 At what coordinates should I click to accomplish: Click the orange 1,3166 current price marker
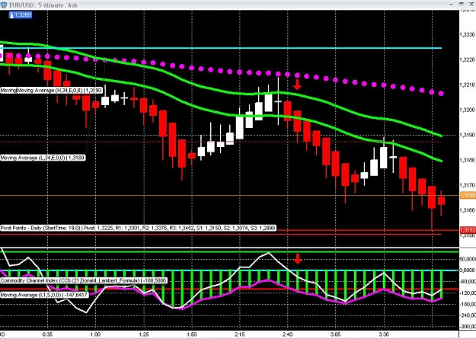tap(468, 196)
